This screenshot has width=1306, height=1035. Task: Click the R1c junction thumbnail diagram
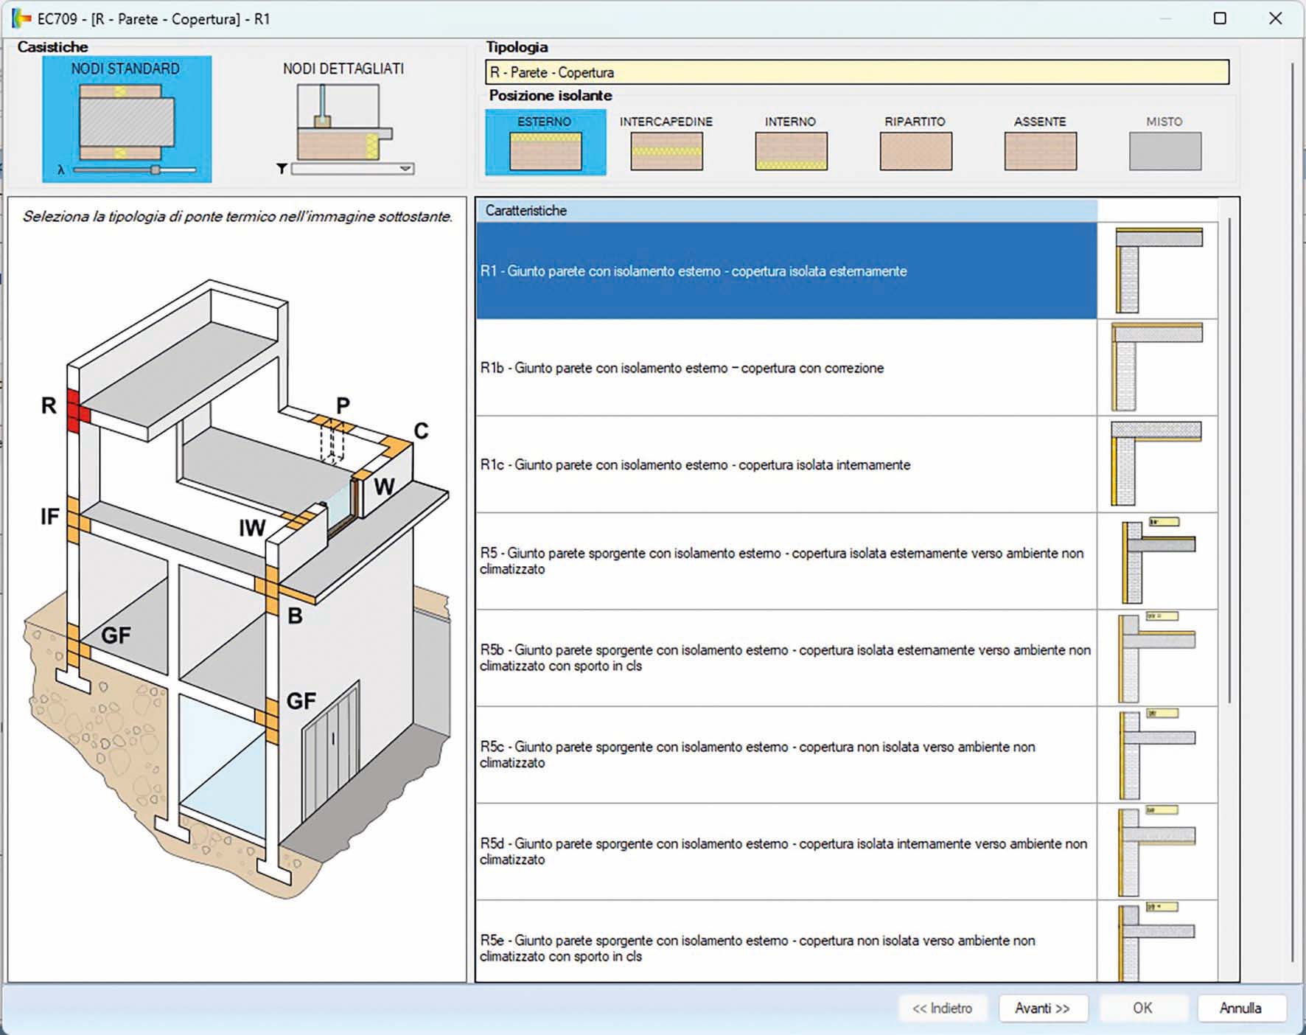(x=1156, y=464)
